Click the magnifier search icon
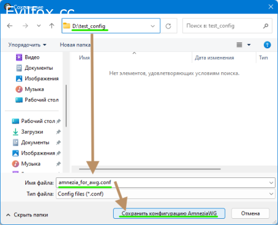This screenshot has width=278, height=225. [x=266, y=26]
